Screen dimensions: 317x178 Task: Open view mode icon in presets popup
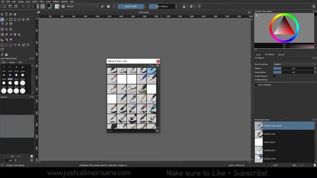(158, 66)
